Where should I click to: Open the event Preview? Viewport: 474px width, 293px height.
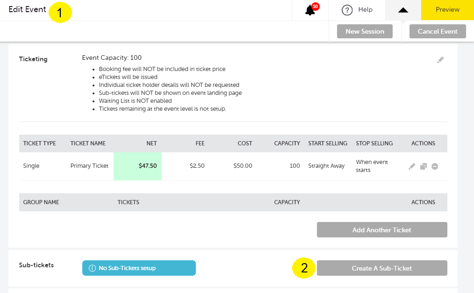(x=447, y=10)
